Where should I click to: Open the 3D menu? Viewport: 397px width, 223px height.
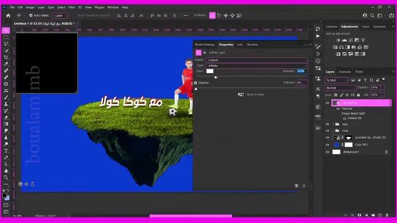point(80,7)
